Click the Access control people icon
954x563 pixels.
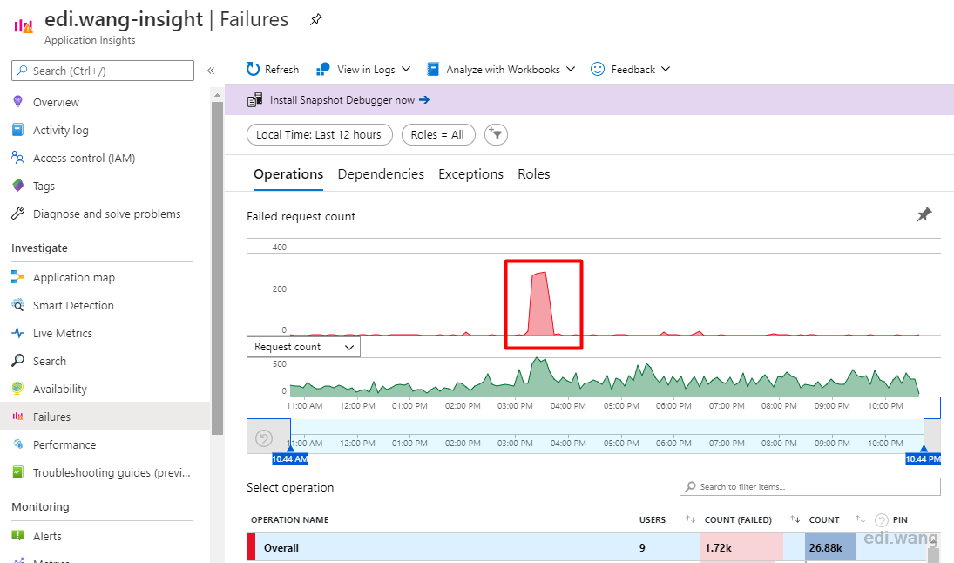17,158
